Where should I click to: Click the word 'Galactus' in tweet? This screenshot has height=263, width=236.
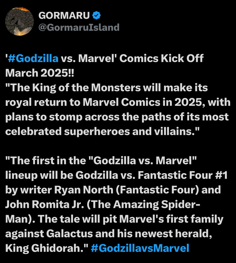pos(69,233)
